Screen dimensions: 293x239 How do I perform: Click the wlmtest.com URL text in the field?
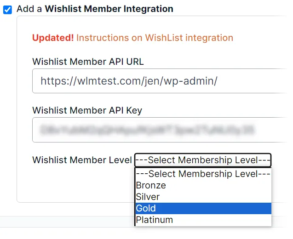click(x=129, y=81)
